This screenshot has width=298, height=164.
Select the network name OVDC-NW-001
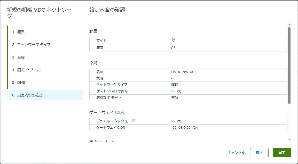[x=183, y=72]
